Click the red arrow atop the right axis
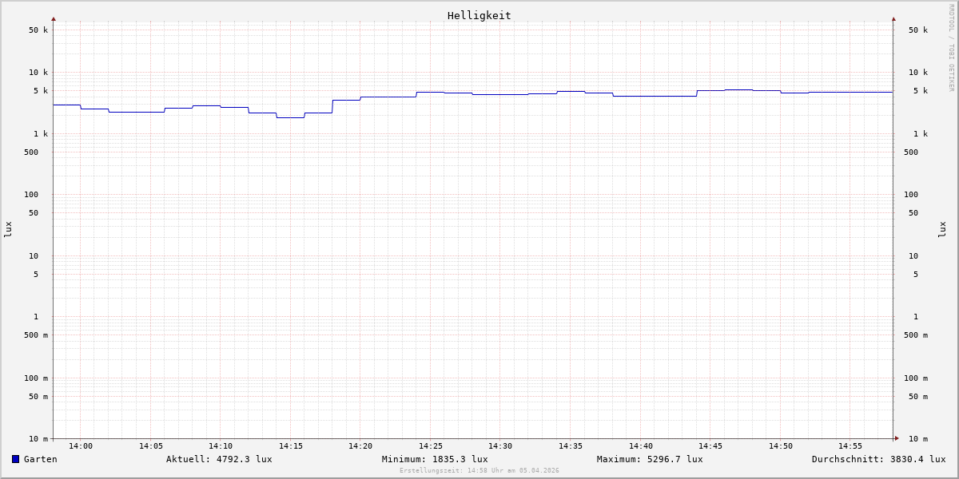The width and height of the screenshot is (959, 479). pyautogui.click(x=893, y=18)
